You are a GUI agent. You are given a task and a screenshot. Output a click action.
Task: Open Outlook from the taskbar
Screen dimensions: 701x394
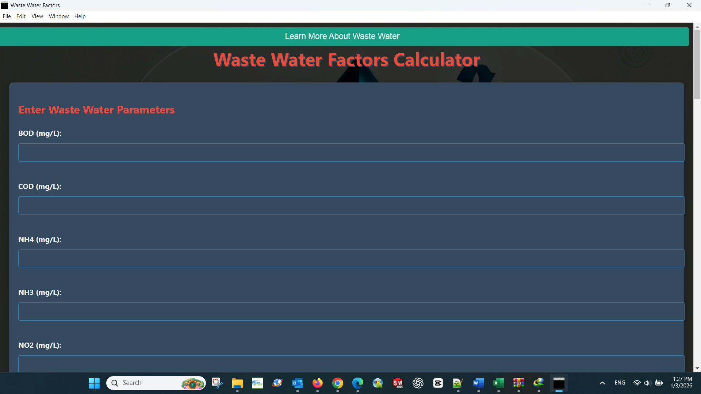pyautogui.click(x=297, y=383)
